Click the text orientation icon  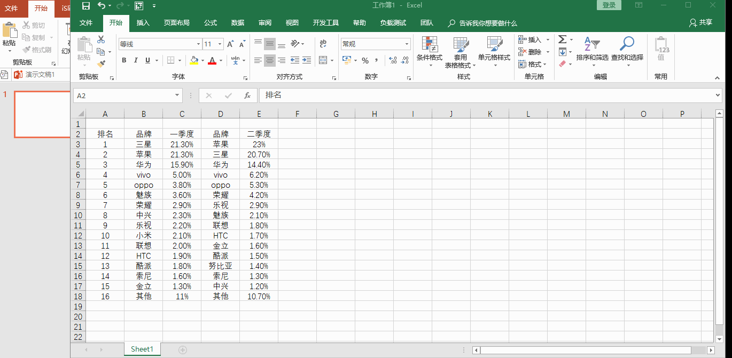tap(295, 44)
